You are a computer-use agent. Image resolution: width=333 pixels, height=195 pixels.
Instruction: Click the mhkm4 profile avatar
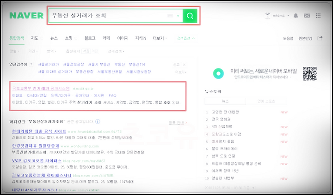point(267,16)
